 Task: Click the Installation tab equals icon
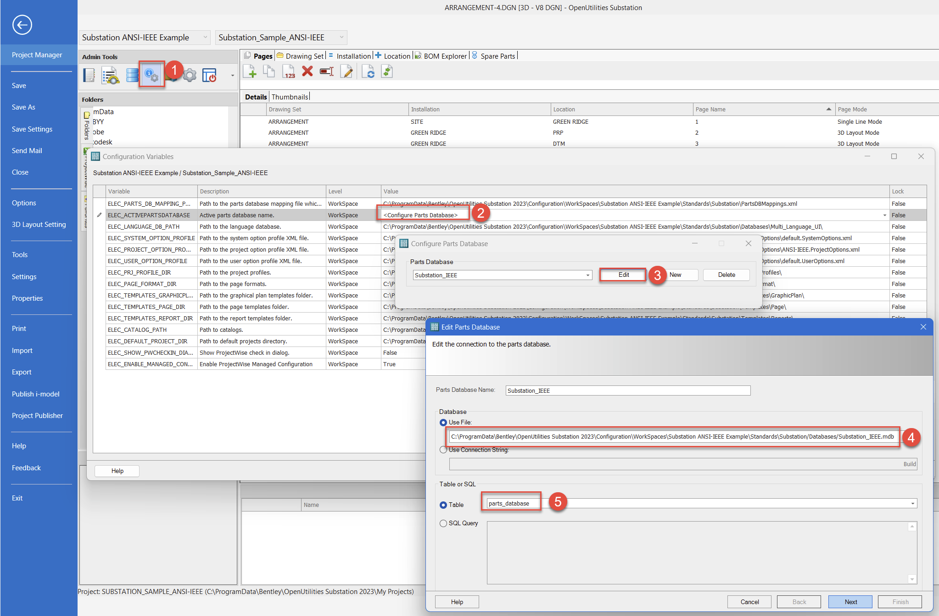pos(331,55)
